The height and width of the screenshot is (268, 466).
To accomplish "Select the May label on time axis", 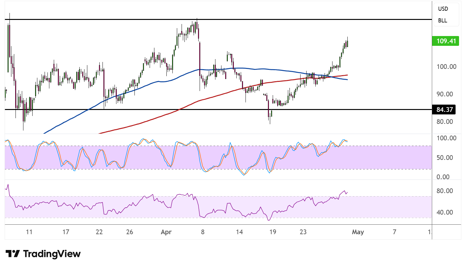I will 358,232.
